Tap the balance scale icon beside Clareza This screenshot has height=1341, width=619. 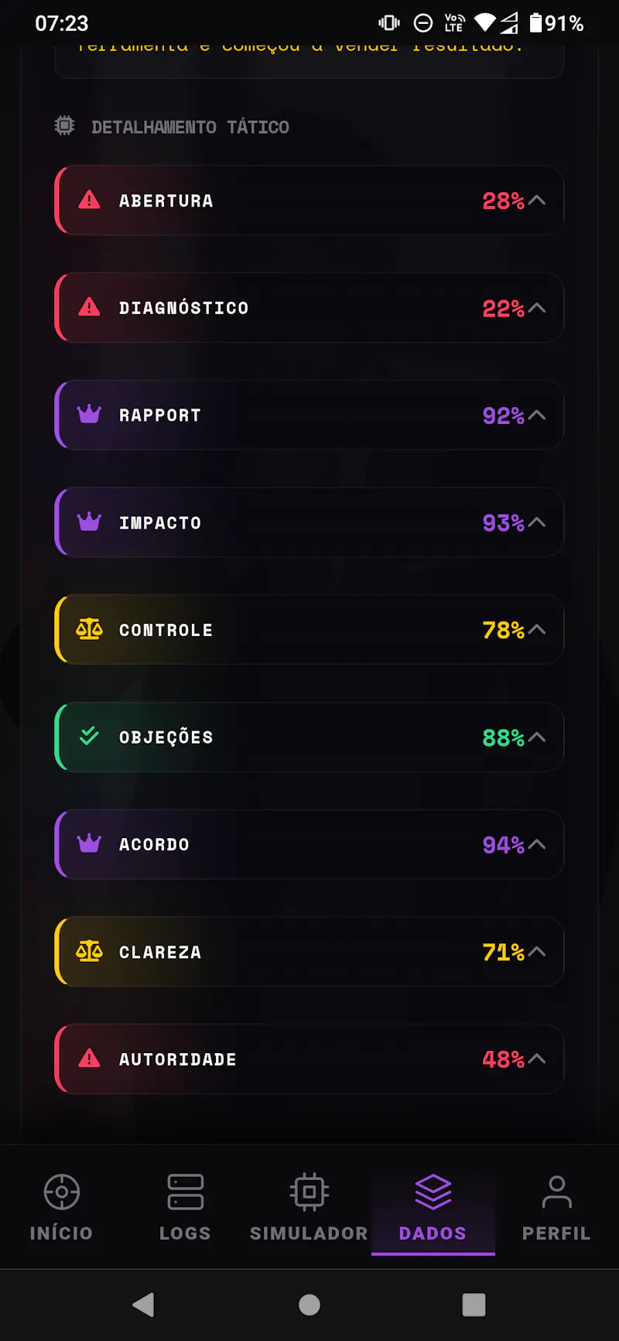[90, 951]
